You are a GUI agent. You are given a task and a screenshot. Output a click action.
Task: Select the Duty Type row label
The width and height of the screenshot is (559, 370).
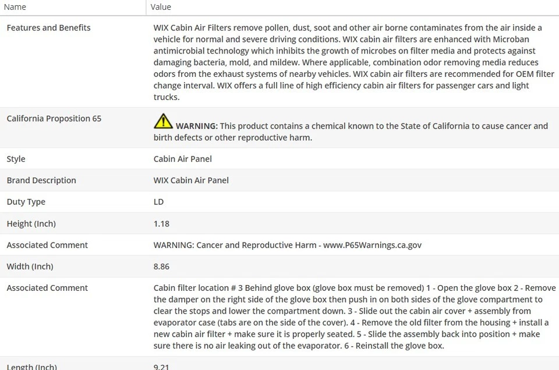26,202
